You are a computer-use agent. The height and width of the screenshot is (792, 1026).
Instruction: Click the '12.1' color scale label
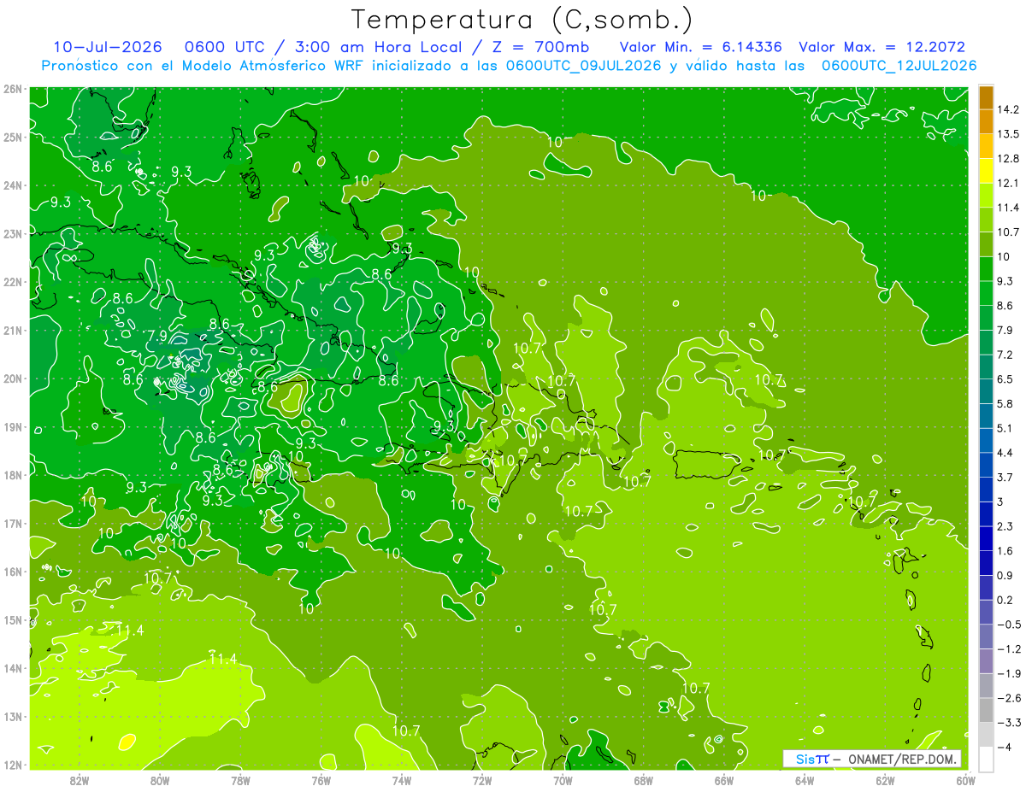[x=1009, y=183]
